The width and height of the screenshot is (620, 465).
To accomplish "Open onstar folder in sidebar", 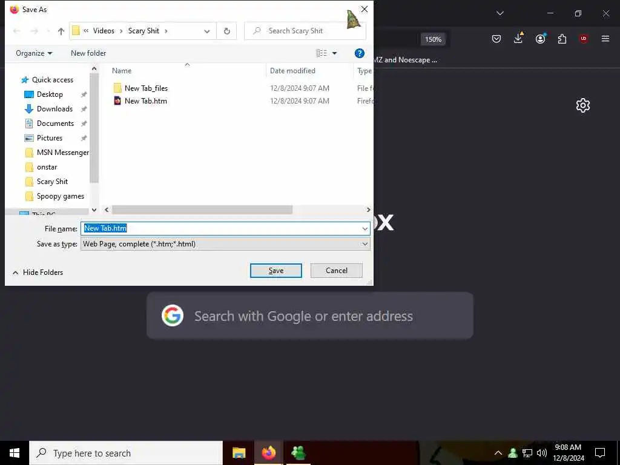I will click(x=47, y=167).
